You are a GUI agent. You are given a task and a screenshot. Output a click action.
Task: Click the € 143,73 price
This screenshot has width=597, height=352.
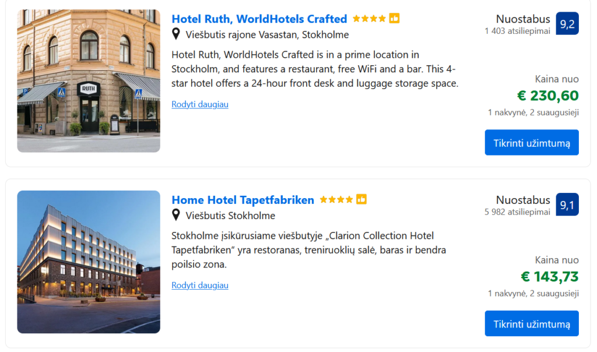[x=549, y=277]
